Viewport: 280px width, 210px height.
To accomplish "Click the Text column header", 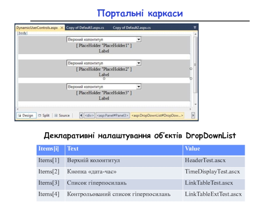I will tap(124, 150).
